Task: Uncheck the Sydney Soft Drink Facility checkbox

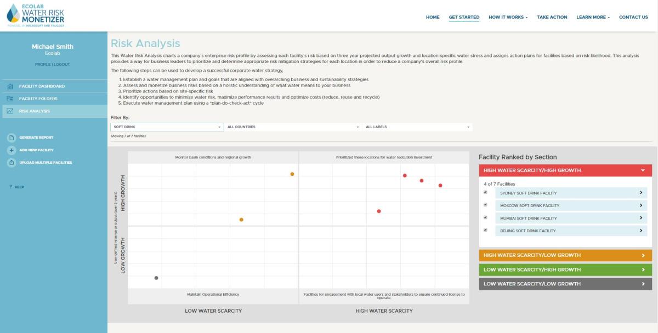Action: 485,192
